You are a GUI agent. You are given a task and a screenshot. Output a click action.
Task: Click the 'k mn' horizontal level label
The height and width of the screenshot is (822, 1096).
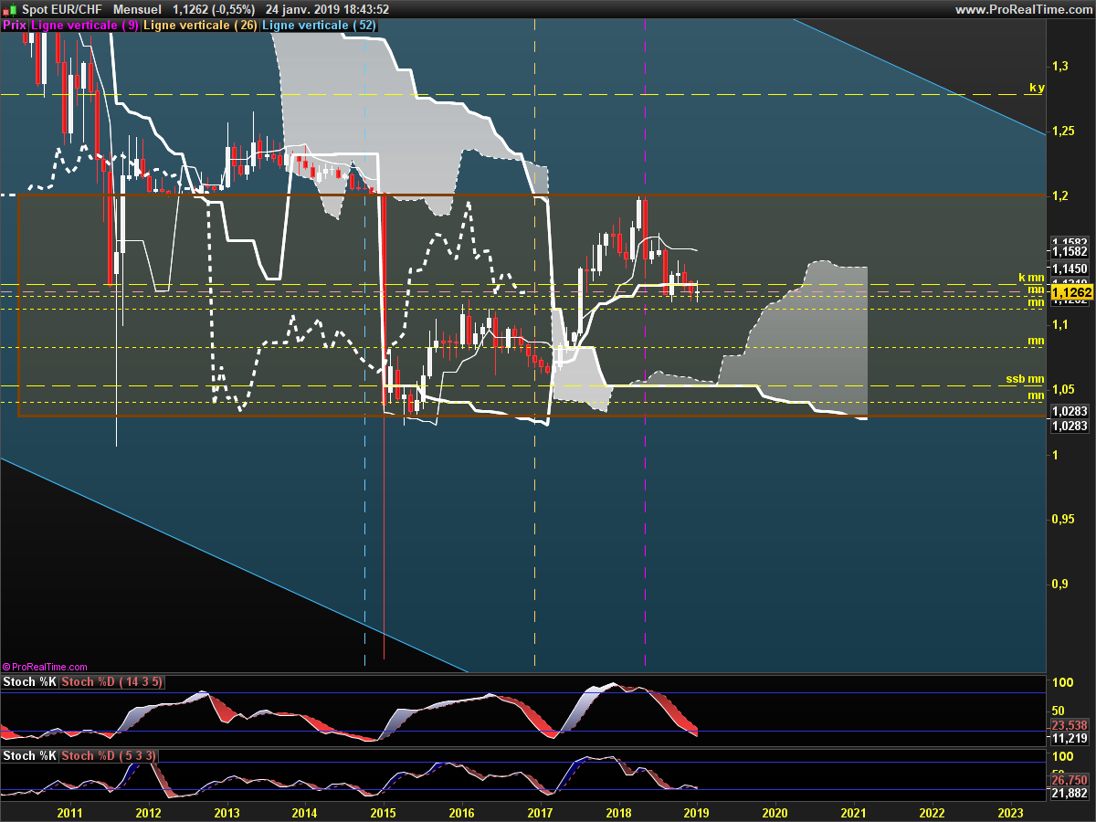tap(1031, 277)
